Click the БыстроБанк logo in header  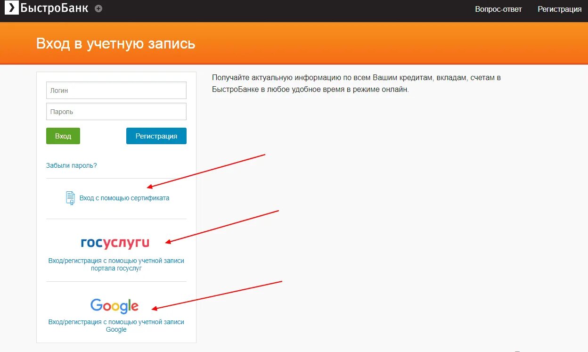[x=46, y=8]
